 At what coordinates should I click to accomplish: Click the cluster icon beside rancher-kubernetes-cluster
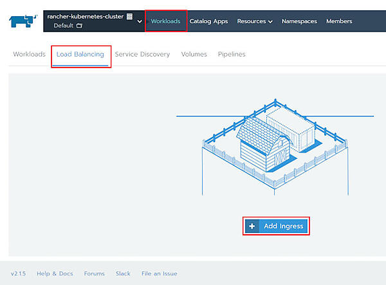(130, 17)
